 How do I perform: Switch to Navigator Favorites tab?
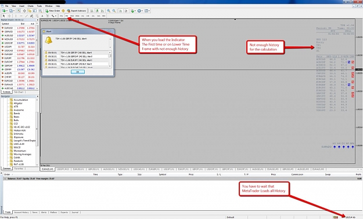pos(19,169)
